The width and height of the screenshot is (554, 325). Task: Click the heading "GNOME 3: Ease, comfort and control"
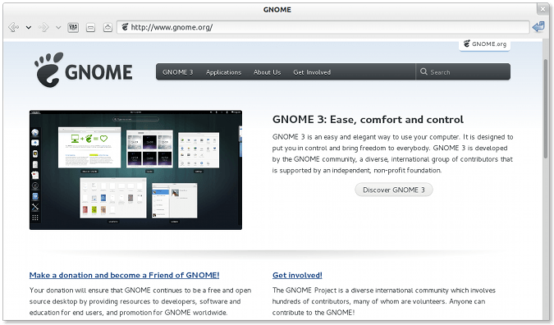pyautogui.click(x=368, y=119)
